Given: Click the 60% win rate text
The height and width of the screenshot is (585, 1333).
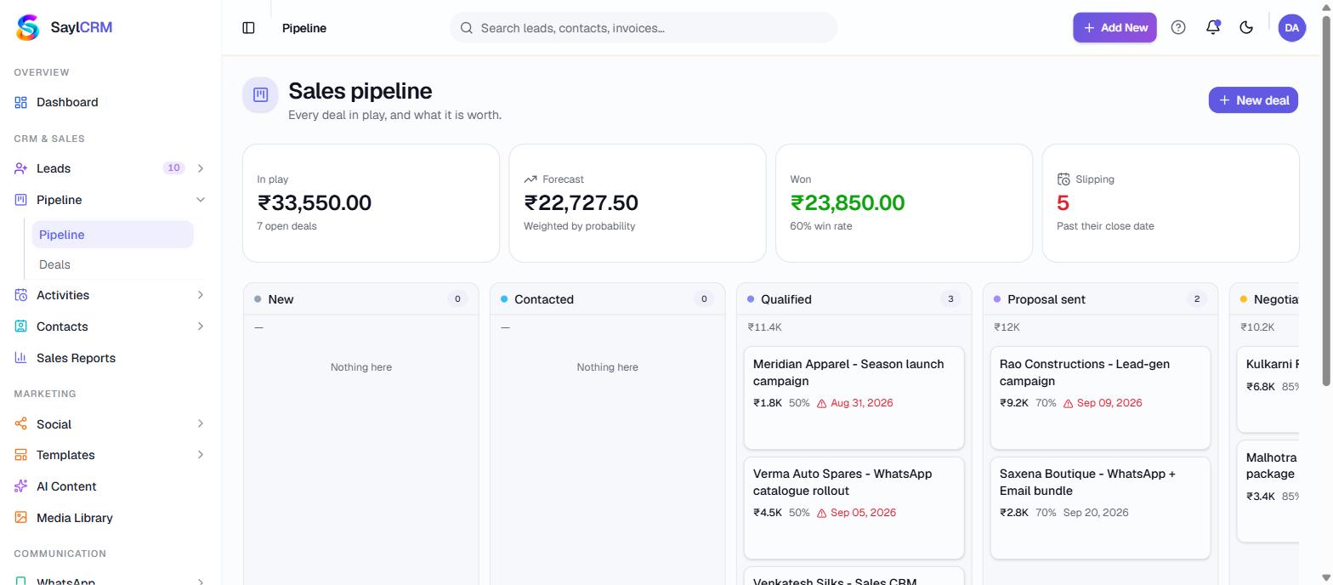Looking at the screenshot, I should (x=821, y=226).
